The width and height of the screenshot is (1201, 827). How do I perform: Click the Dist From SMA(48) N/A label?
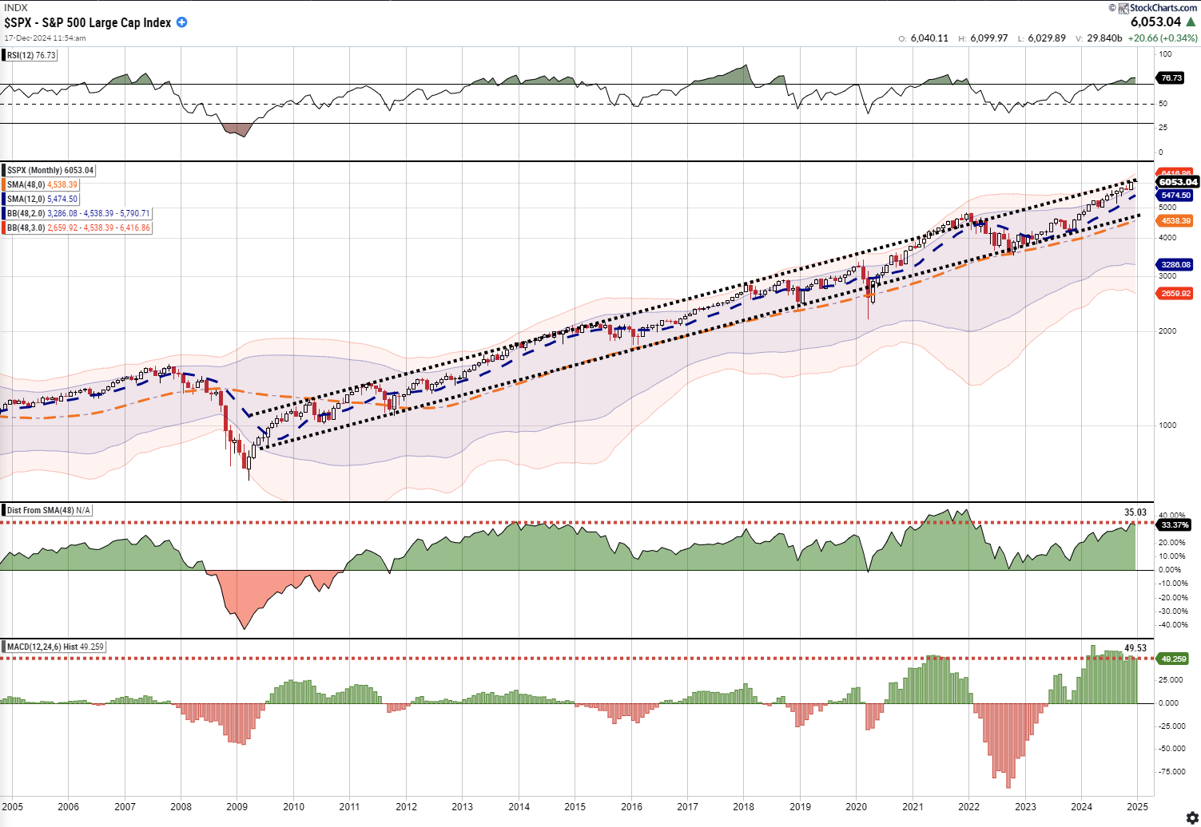click(49, 510)
